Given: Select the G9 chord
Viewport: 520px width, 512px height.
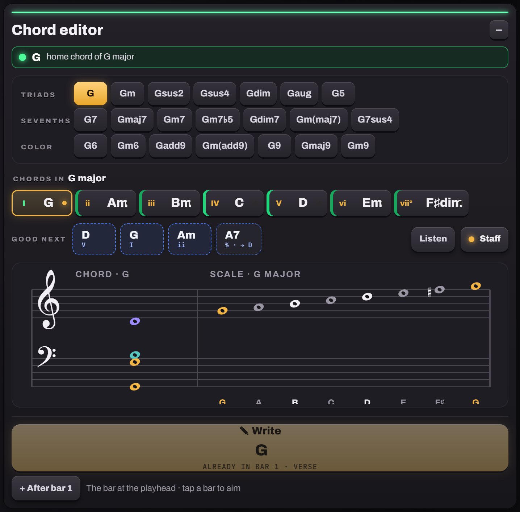Looking at the screenshot, I should click(x=274, y=146).
